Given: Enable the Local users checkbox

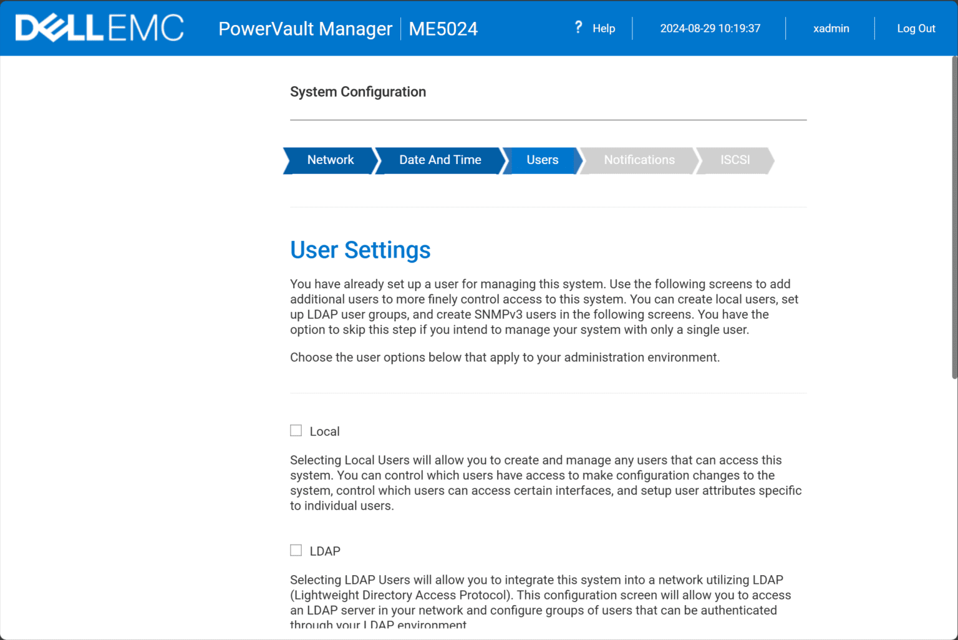Looking at the screenshot, I should 295,430.
